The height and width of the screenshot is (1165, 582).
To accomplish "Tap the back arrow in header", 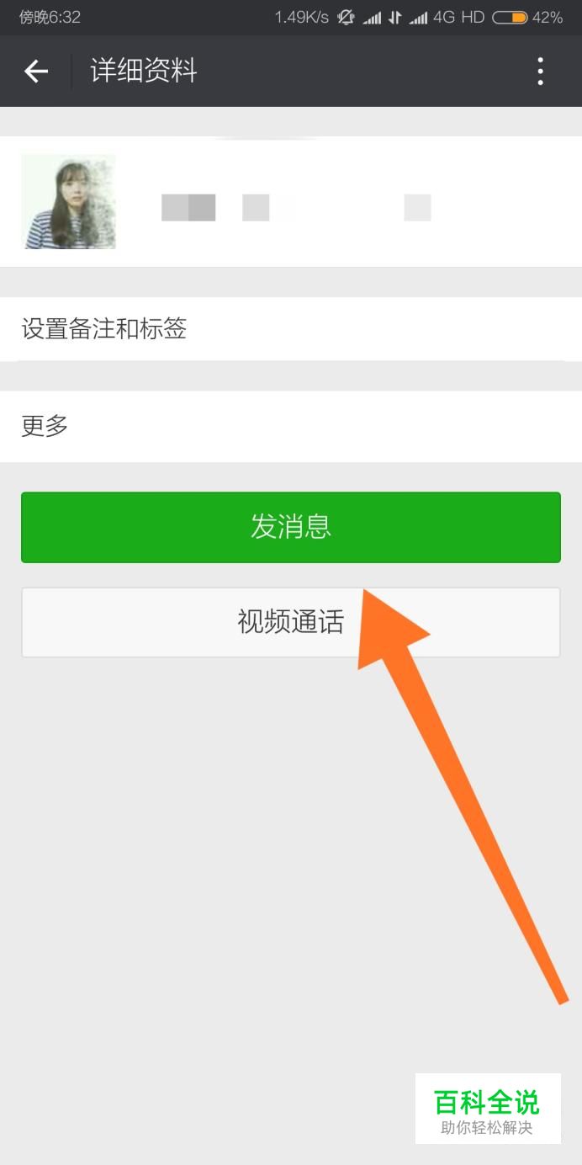I will [x=36, y=72].
